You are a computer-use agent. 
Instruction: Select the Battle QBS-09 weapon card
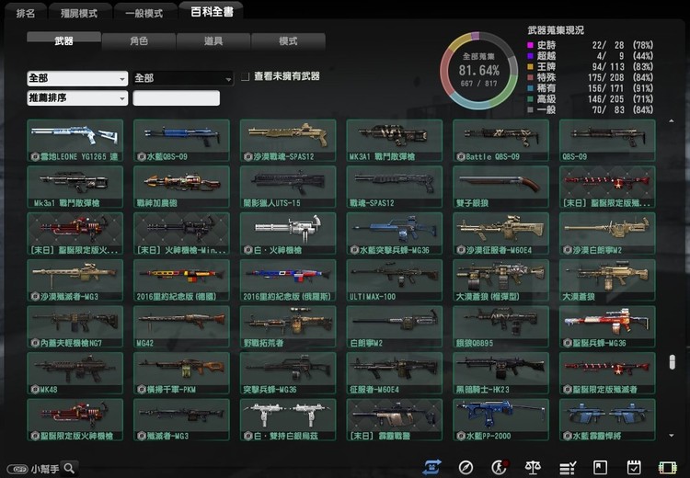500,141
